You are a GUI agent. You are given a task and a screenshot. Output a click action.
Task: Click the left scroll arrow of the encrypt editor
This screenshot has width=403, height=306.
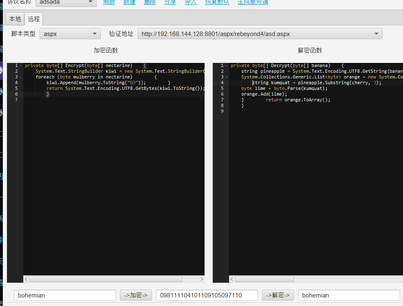tap(26, 279)
